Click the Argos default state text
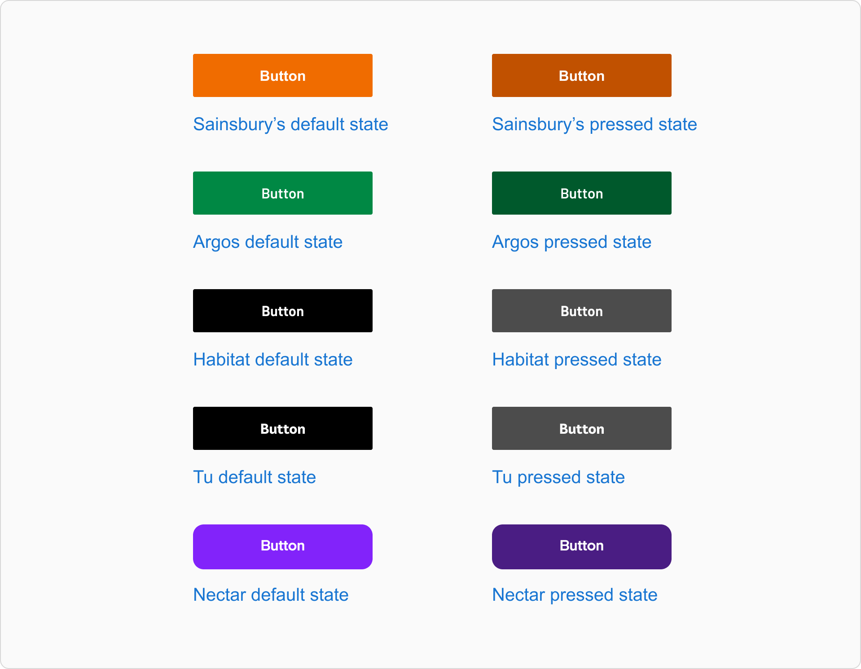The width and height of the screenshot is (861, 669). (x=268, y=242)
